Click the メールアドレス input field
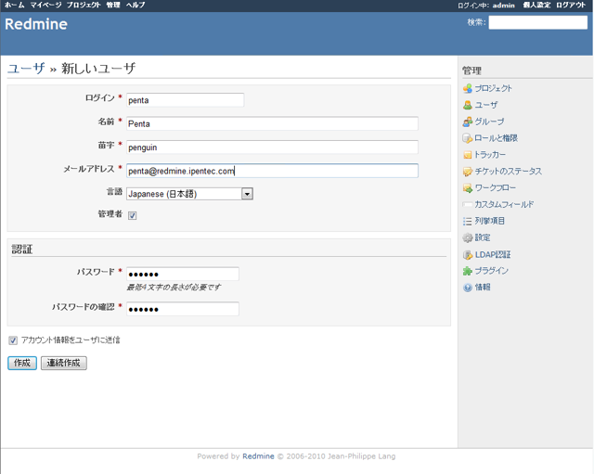The image size is (594, 474). pos(272,171)
